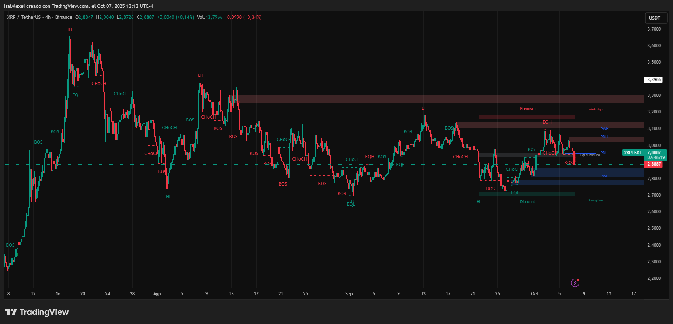Click the Equilibrium label on the chart
The width and height of the screenshot is (673, 324).
pos(590,155)
